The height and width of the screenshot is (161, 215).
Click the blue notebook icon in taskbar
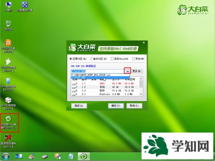(71, 156)
